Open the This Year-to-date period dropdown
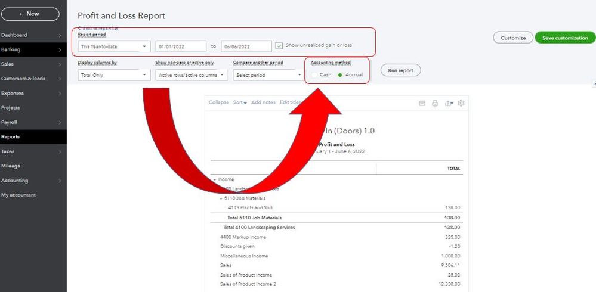Screen dimensions: 596x292 (x=114, y=46)
